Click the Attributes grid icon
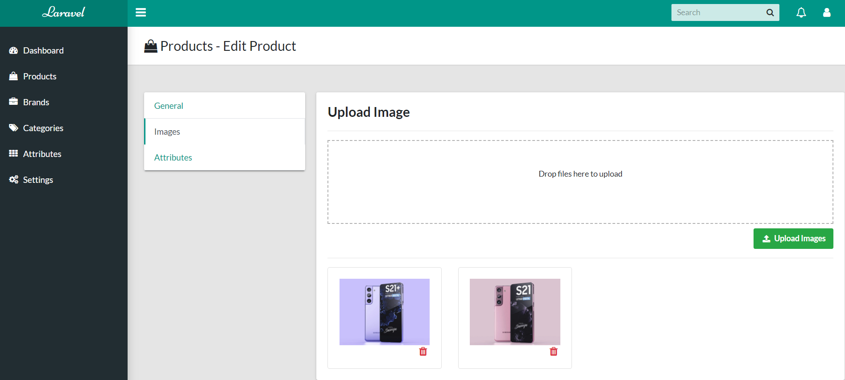The image size is (845, 380). point(13,153)
